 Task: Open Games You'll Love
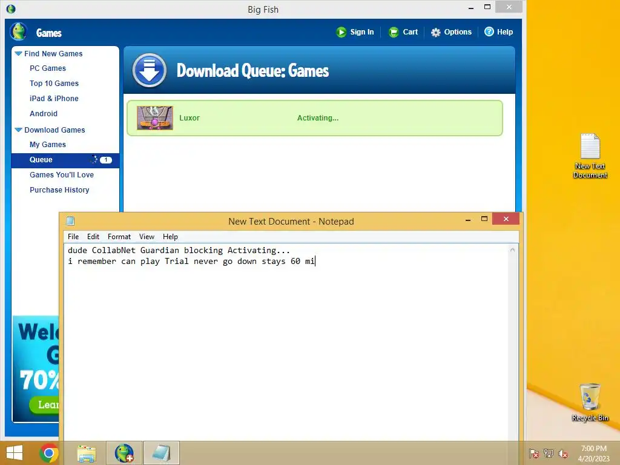[62, 175]
